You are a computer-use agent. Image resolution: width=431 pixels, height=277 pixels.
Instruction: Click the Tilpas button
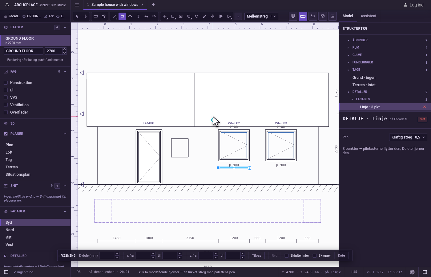coord(257,255)
